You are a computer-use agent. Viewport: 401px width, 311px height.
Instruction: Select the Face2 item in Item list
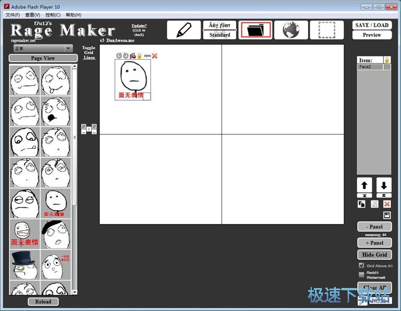point(370,67)
